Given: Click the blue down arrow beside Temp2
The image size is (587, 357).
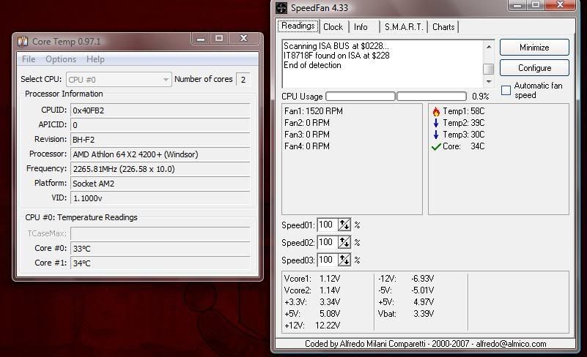Looking at the screenshot, I should tap(436, 123).
